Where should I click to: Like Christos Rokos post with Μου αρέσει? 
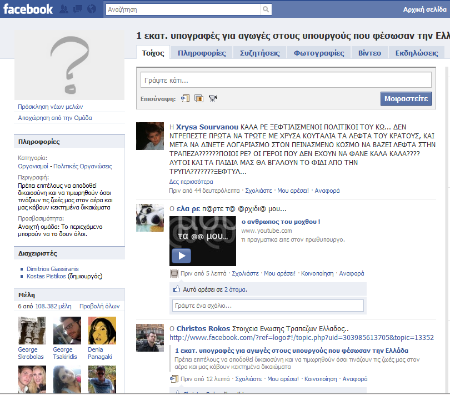point(283,379)
